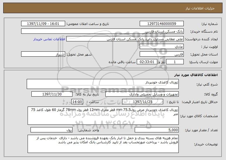Click label تا تاریخ
Viewport: 226px width, 160px height.
pos(173,102)
